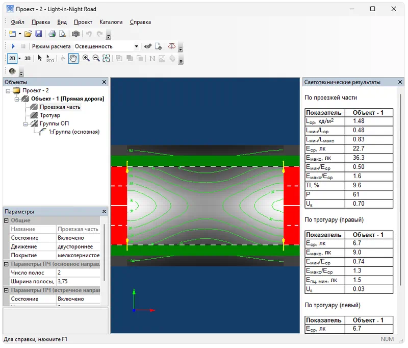Open print preview icon
This screenshot has width=408, height=348.
(62, 34)
